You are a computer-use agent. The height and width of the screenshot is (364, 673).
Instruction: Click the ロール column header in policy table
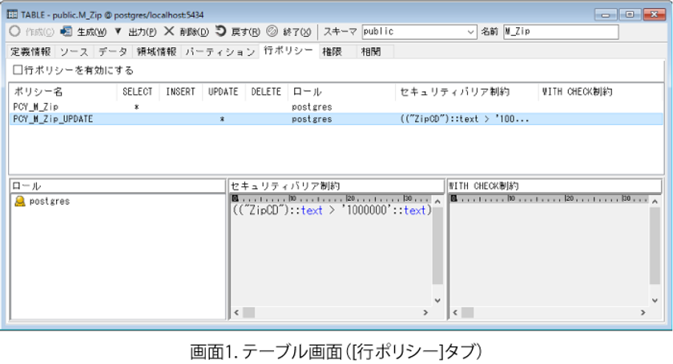(341, 92)
